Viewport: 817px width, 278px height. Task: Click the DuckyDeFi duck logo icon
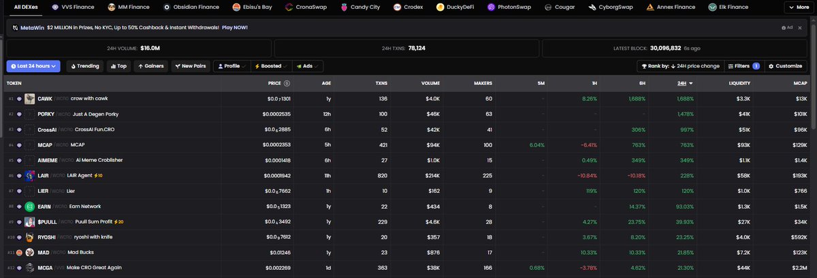440,7
